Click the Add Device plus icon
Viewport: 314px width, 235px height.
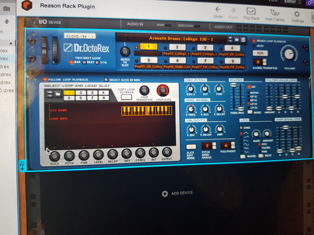pyautogui.click(x=165, y=194)
